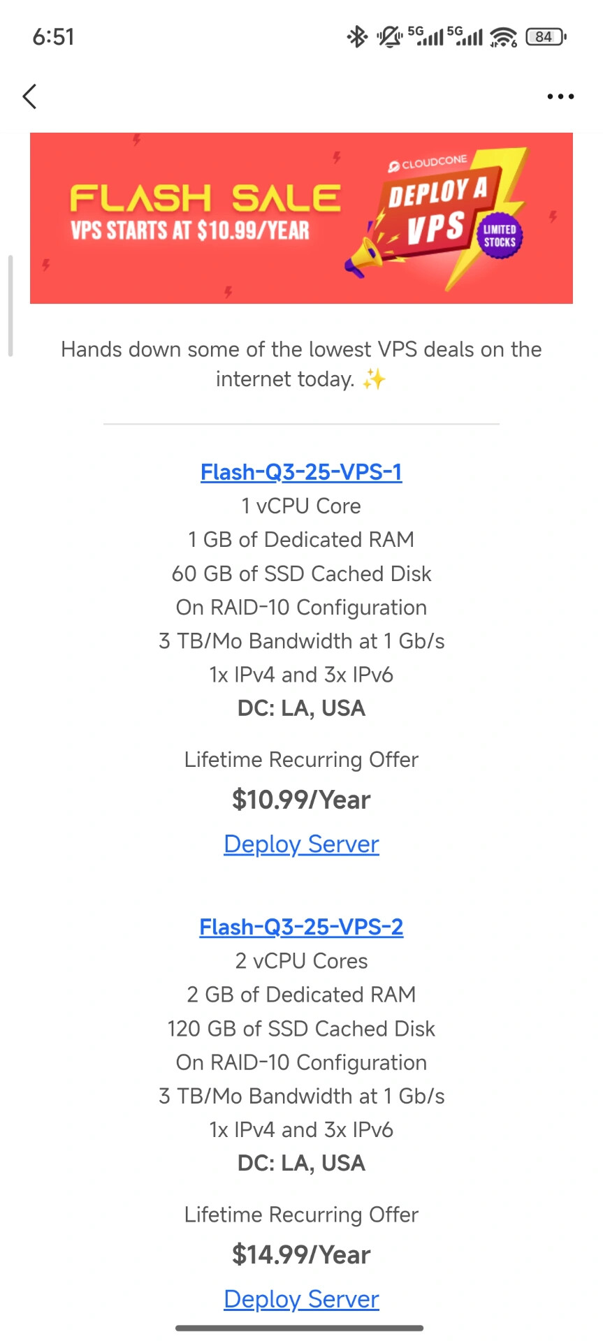Tap the back arrow at top left
Image resolution: width=603 pixels, height=1341 pixels.
[29, 96]
